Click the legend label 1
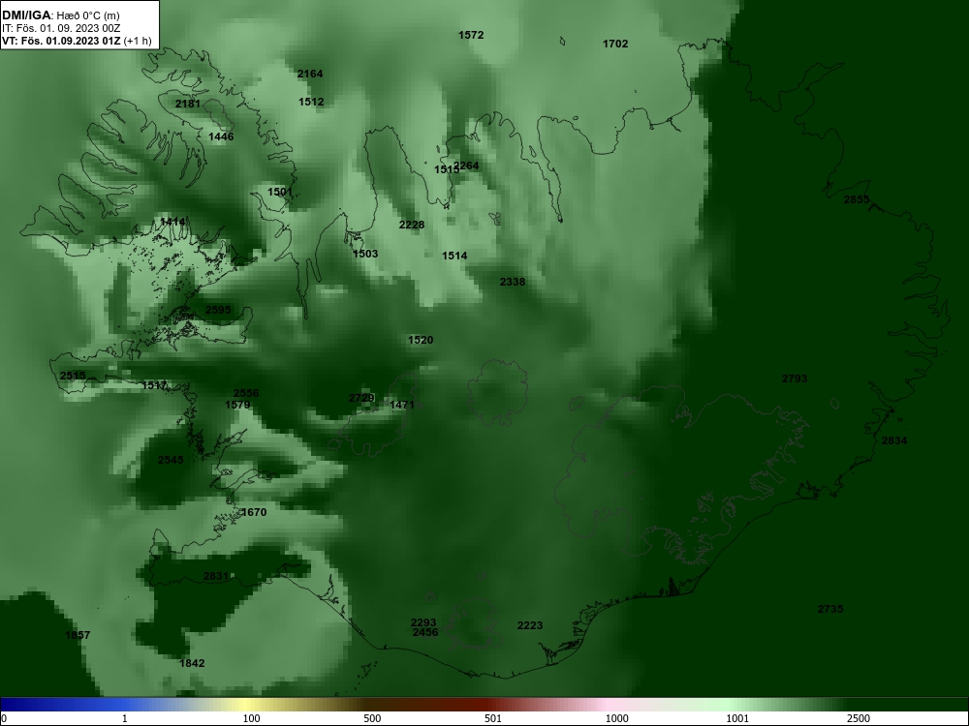969x726 pixels. pyautogui.click(x=124, y=718)
